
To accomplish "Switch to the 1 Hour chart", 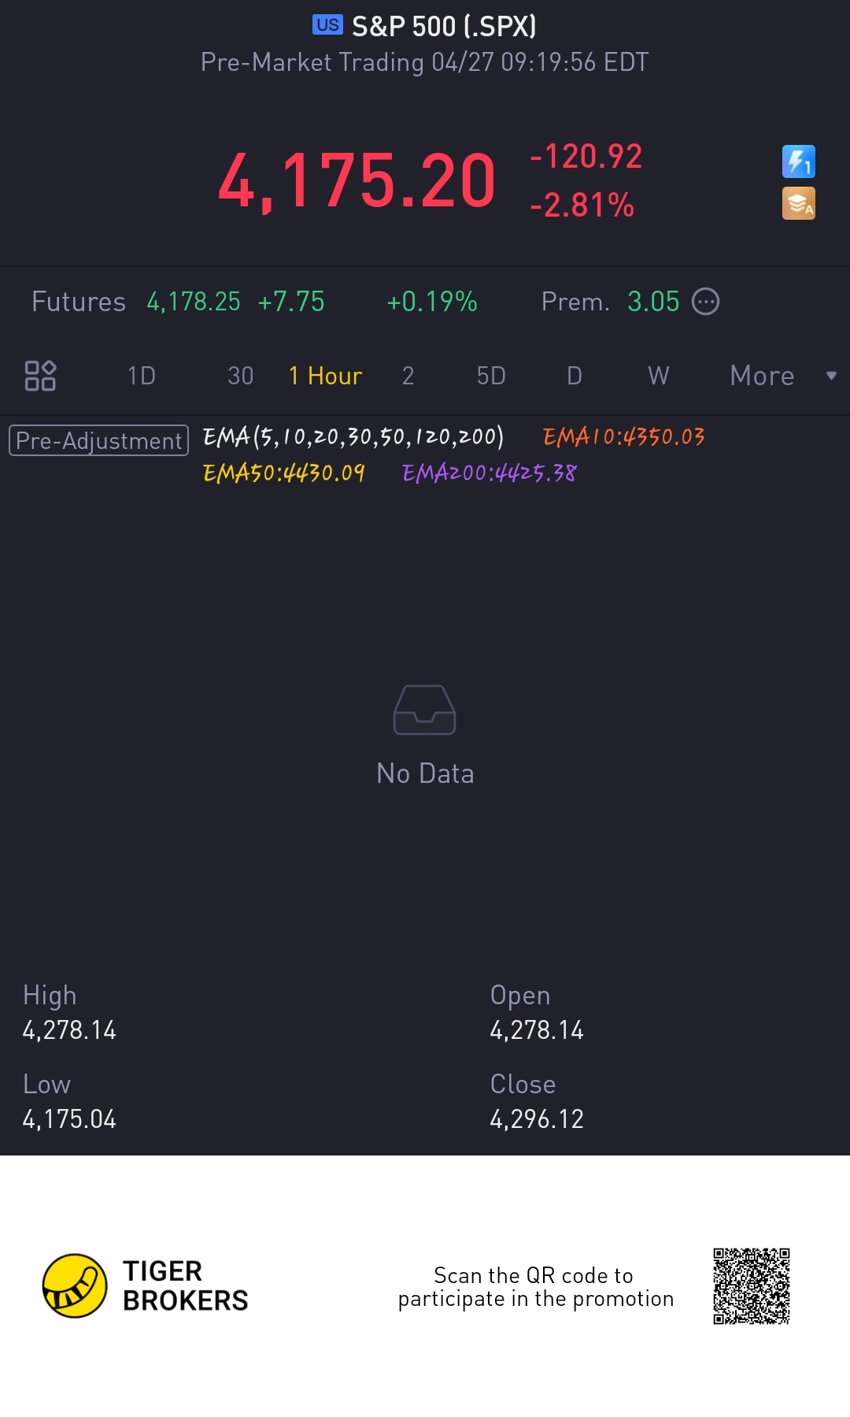I will tap(325, 376).
